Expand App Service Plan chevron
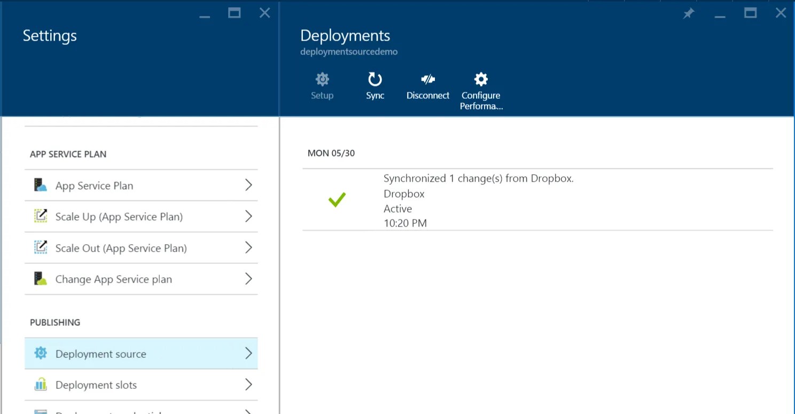The height and width of the screenshot is (414, 795). pyautogui.click(x=248, y=185)
